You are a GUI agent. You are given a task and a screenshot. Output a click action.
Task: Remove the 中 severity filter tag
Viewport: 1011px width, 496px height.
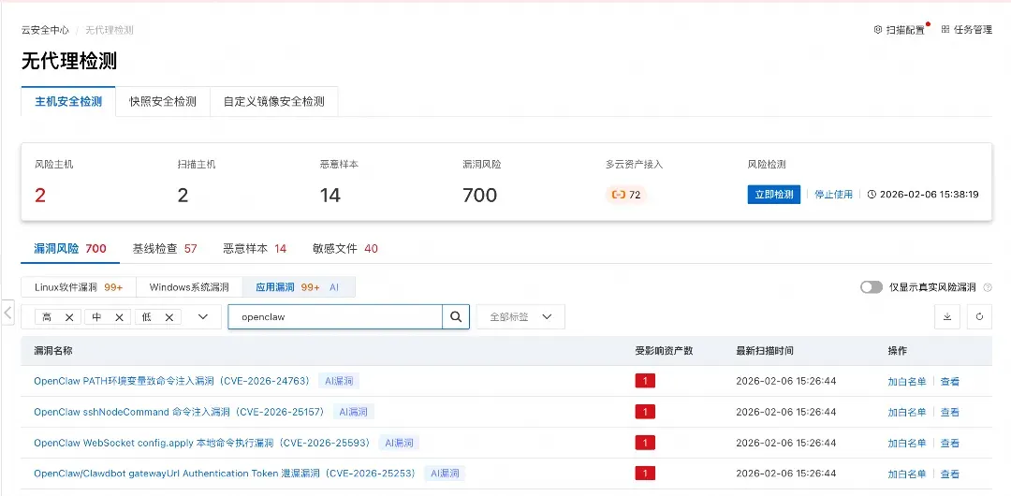point(119,317)
